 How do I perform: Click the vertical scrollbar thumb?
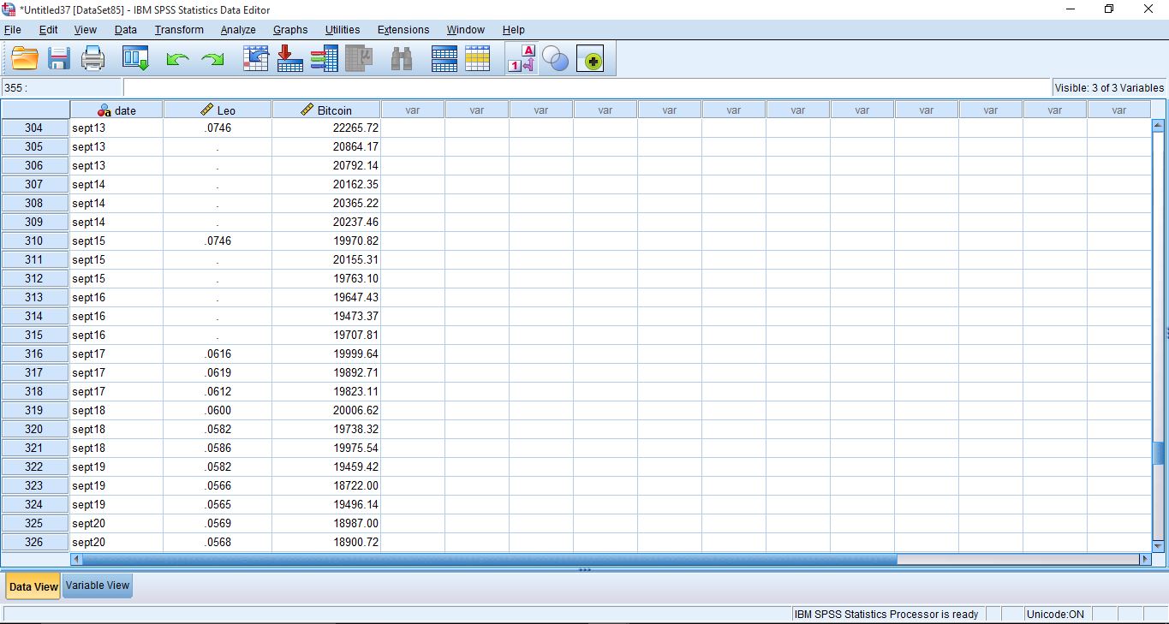pos(1159,452)
